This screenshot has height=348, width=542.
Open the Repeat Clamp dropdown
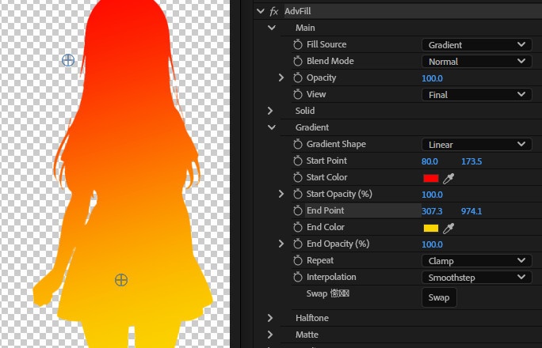pyautogui.click(x=477, y=261)
